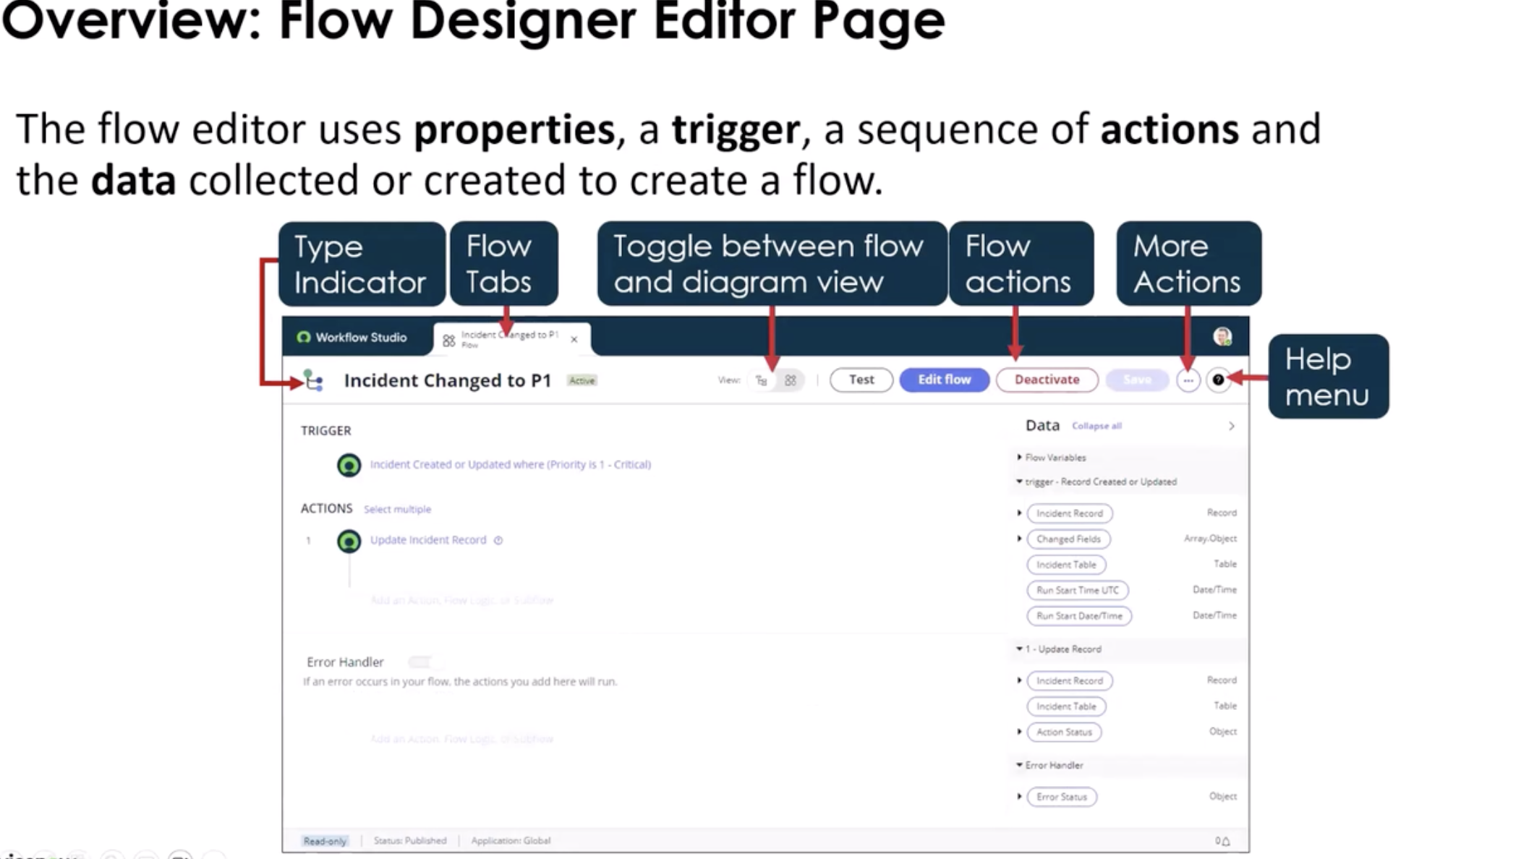Open the More Actions ellipsis menu
Viewport: 1529px width, 859px height.
(x=1188, y=380)
